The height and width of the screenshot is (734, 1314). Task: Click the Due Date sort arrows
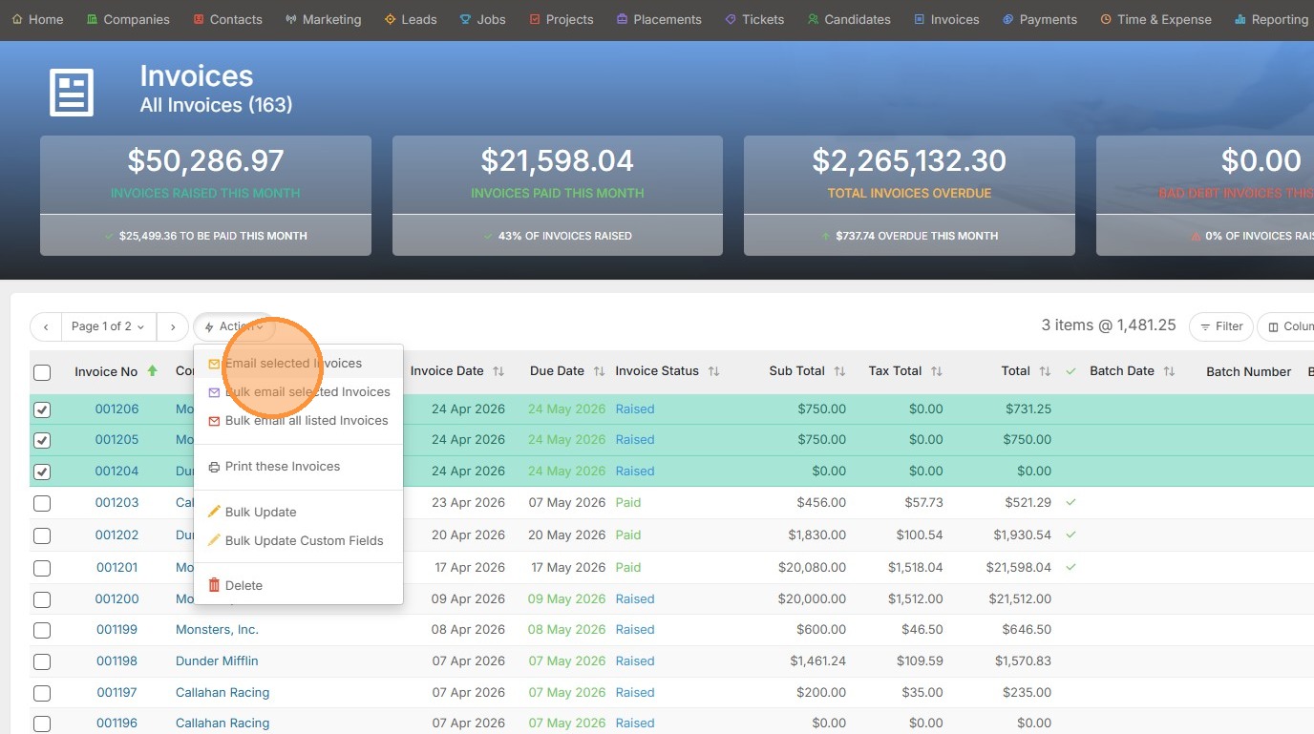(x=599, y=371)
